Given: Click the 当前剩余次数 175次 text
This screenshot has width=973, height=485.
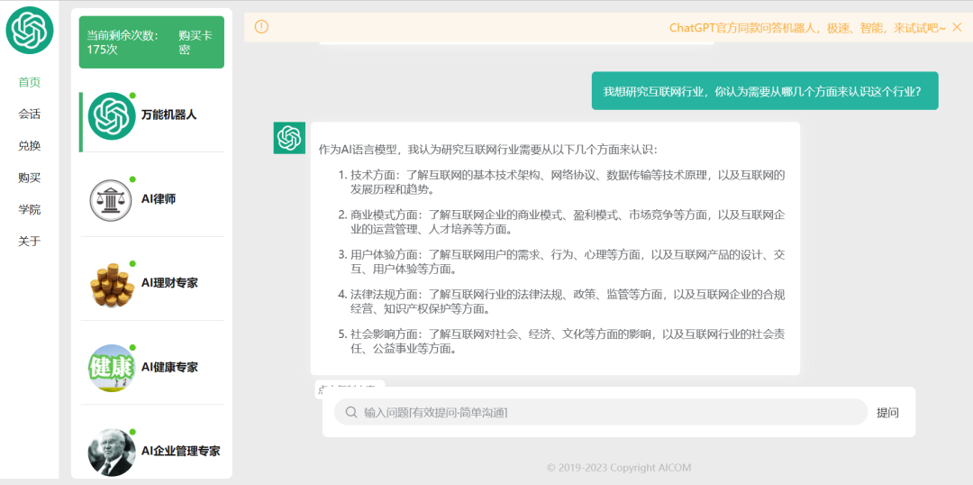Looking at the screenshot, I should coord(123,42).
